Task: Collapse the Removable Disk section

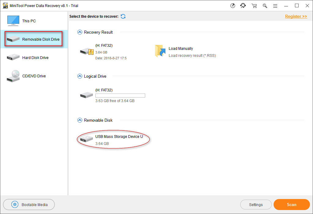Action: (x=80, y=120)
